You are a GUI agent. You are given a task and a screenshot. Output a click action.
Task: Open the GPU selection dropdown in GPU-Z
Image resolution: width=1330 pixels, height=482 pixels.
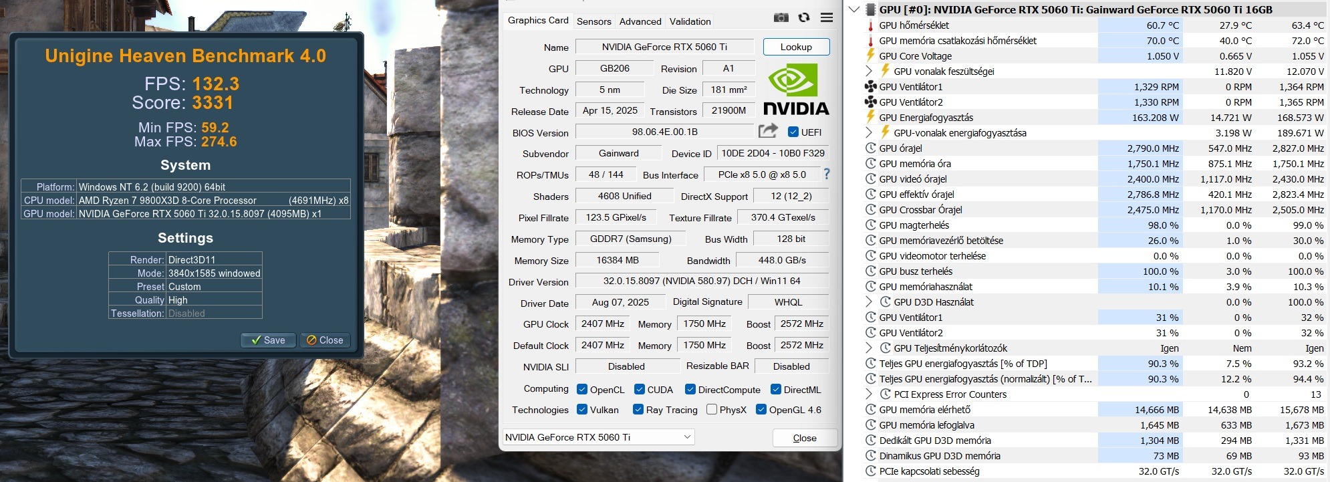click(599, 437)
